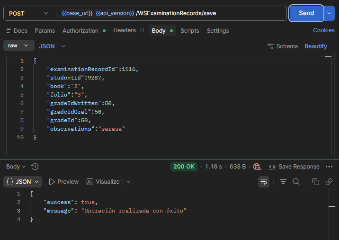Viewport: 339px width, 240px height.
Task: Click the Send button
Action: click(x=306, y=13)
